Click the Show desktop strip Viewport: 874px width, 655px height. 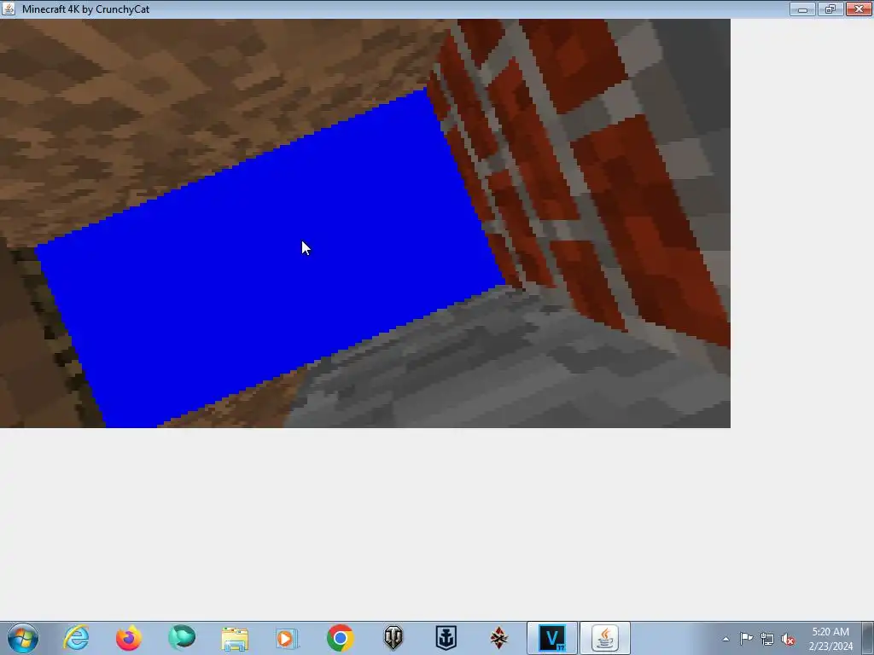868,638
